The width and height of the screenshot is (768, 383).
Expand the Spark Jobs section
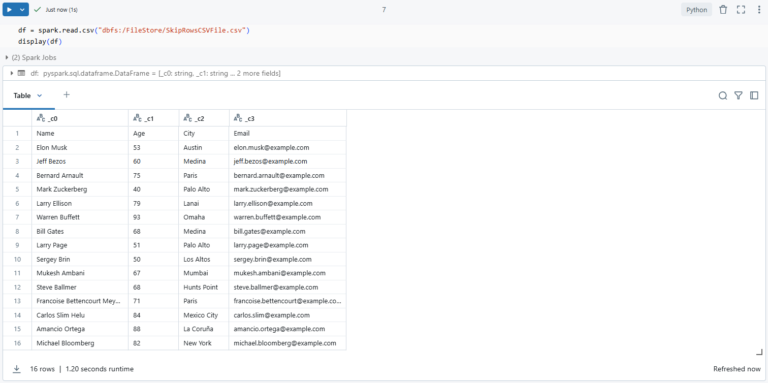tap(7, 57)
